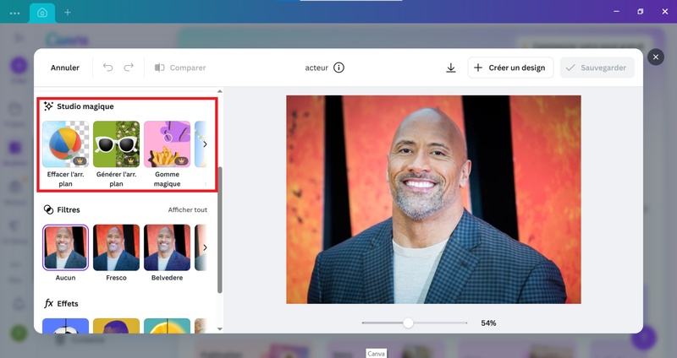Show more filters with right arrow
The height and width of the screenshot is (358, 677).
[x=205, y=247]
